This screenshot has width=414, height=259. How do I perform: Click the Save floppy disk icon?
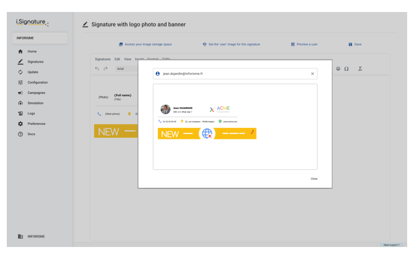pos(350,45)
